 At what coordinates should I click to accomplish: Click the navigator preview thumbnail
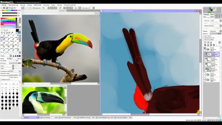point(212,10)
